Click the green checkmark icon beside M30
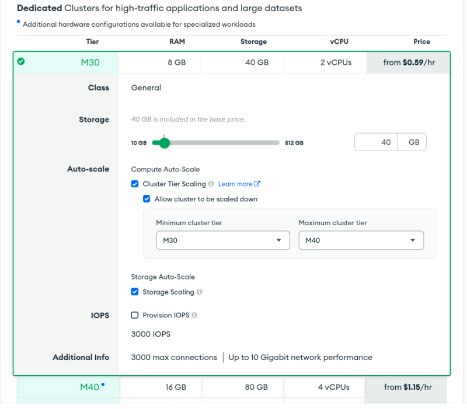467x409 pixels. [x=21, y=61]
